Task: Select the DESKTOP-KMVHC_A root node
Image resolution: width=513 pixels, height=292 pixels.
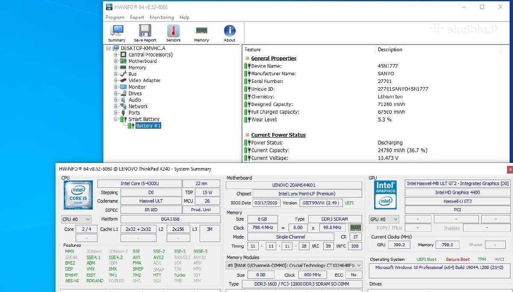Action: point(143,48)
